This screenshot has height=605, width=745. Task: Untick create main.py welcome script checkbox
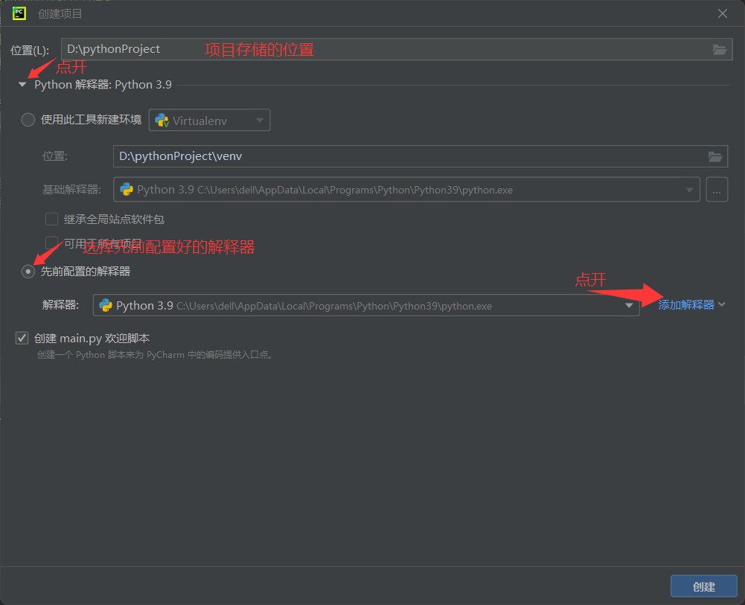(22, 338)
